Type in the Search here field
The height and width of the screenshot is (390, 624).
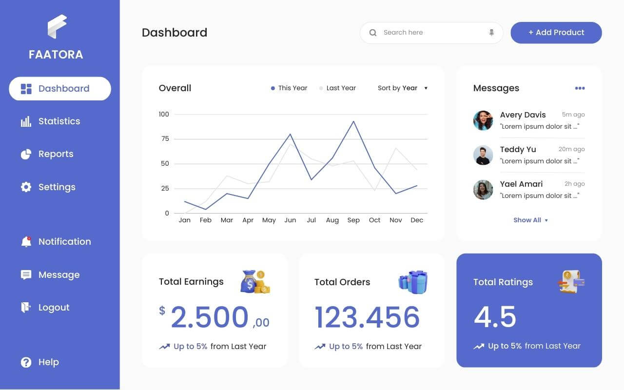[431, 33]
